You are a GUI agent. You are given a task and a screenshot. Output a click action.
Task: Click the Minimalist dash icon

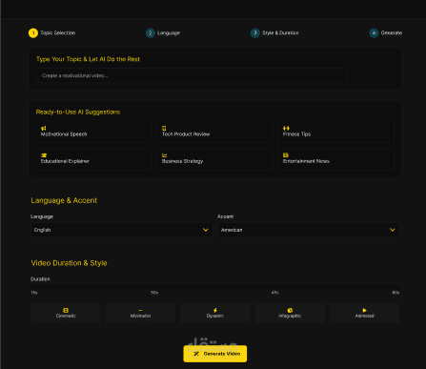140,310
